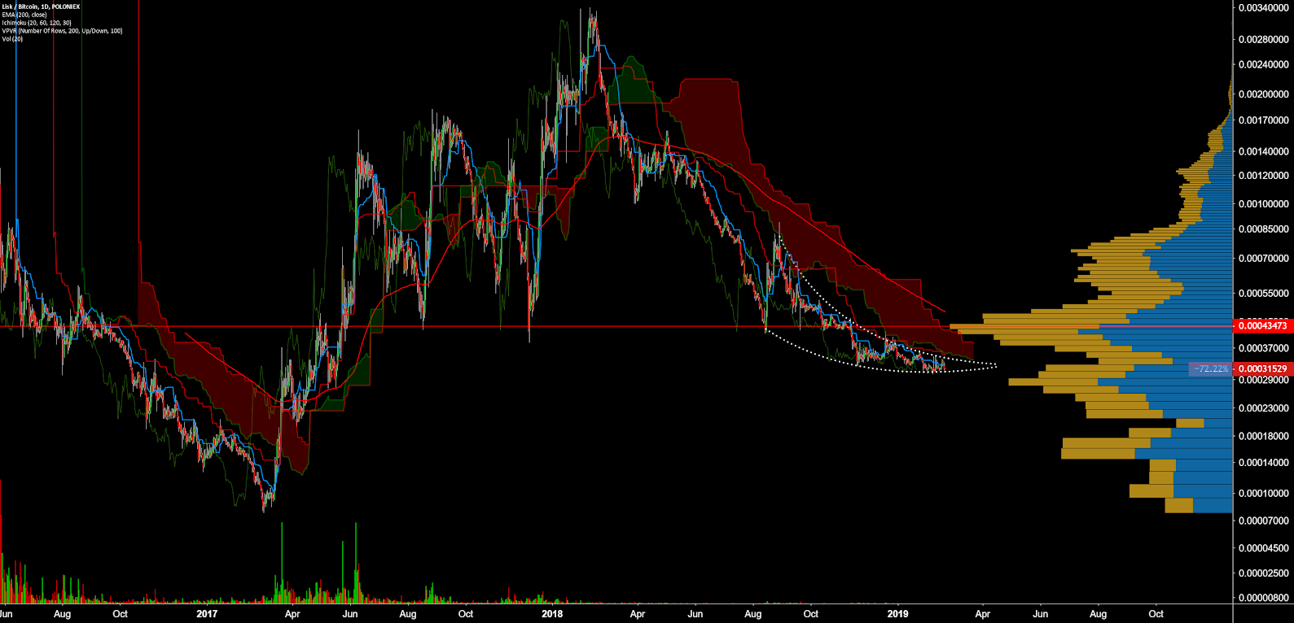Click the 0.00002500 price axis value
Screen dimensions: 1294x623
(1264, 573)
